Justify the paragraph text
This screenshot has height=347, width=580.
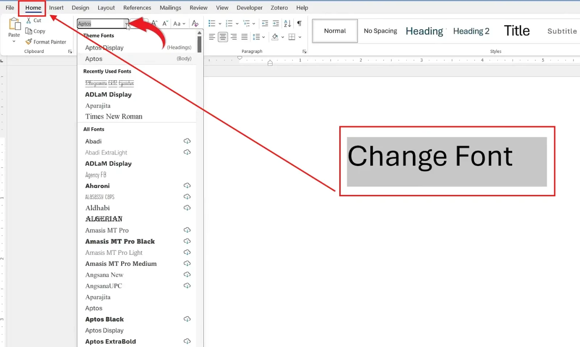[x=245, y=37]
